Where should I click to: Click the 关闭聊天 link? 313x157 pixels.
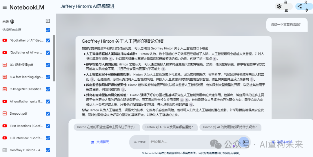click(x=103, y=142)
